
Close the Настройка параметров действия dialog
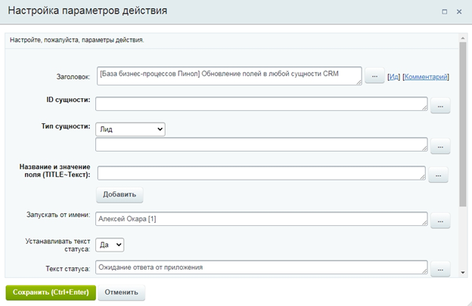pyautogui.click(x=459, y=11)
